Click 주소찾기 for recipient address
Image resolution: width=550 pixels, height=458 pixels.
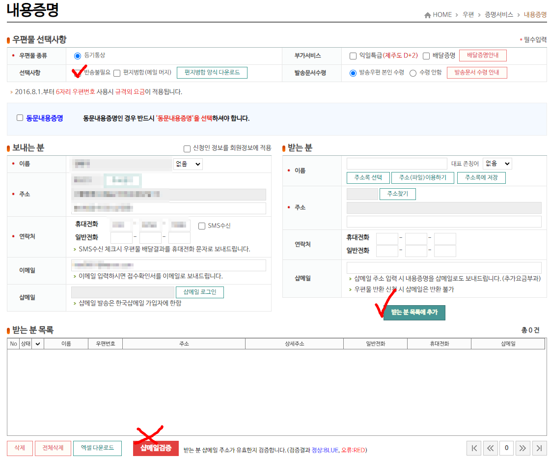[x=397, y=194]
